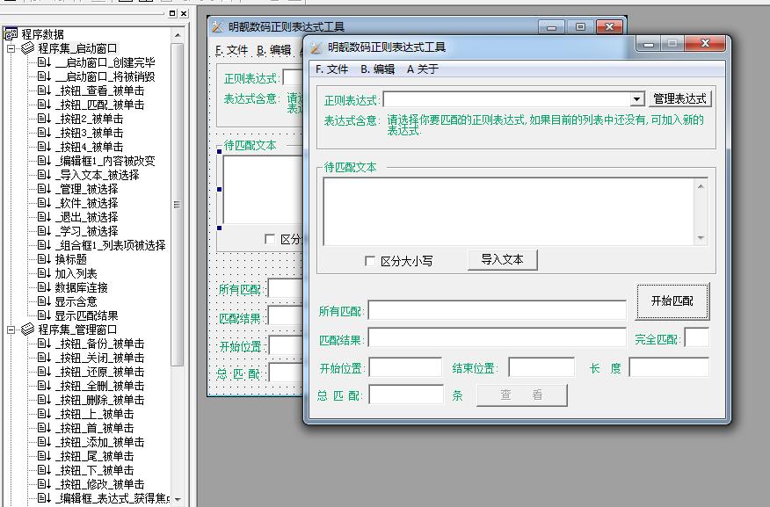This screenshot has width=770, height=507.
Task: Open B. 编辑 menu in background designer window
Action: (274, 50)
